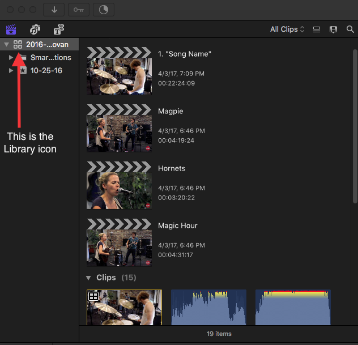Click the import media down-arrow button
The height and width of the screenshot is (345, 358).
tap(54, 10)
